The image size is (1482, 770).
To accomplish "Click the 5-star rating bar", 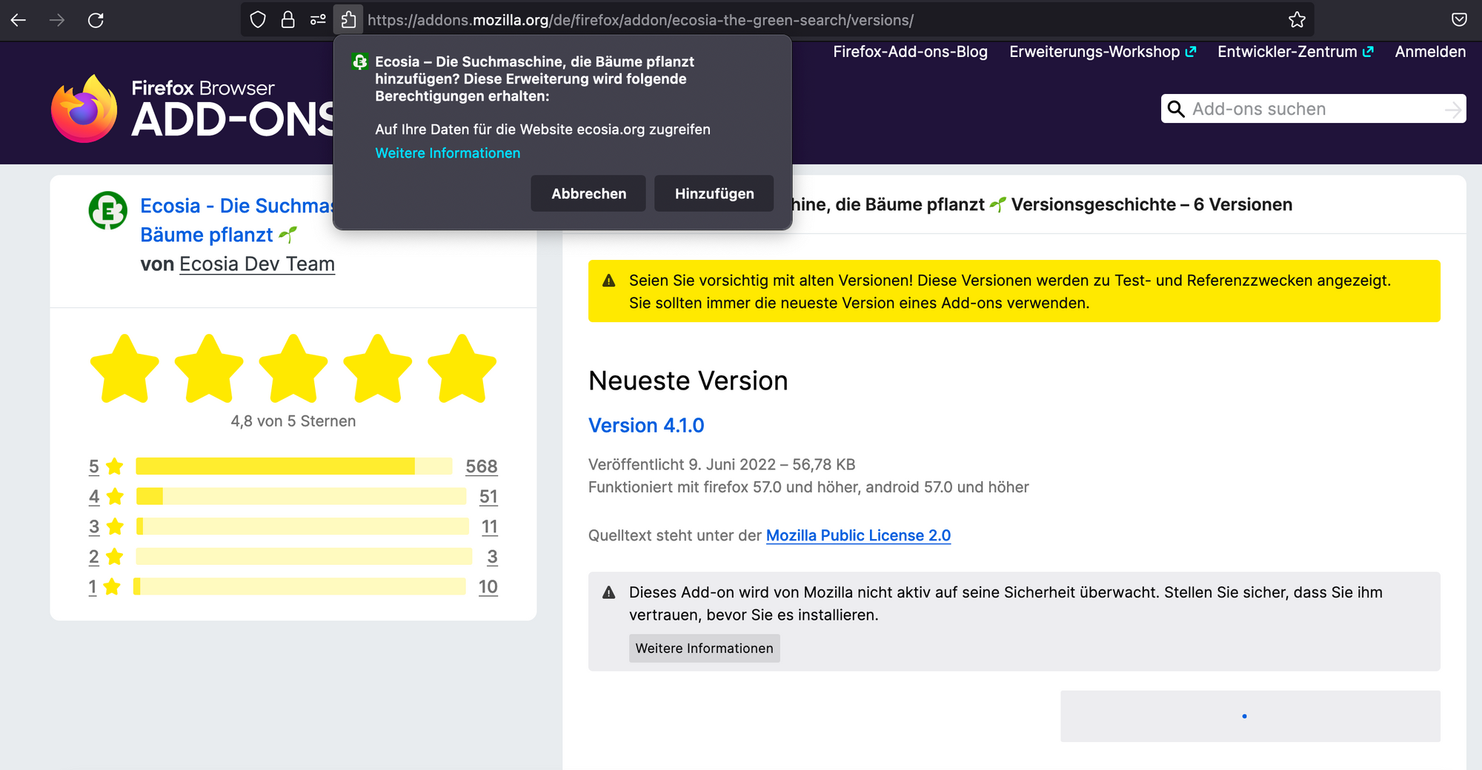I will [294, 466].
